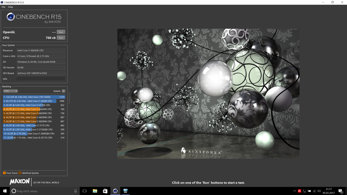Image resolution: width=347 pixels, height=195 pixels.
Task: Run the CPU benchmark test
Action: point(61,37)
